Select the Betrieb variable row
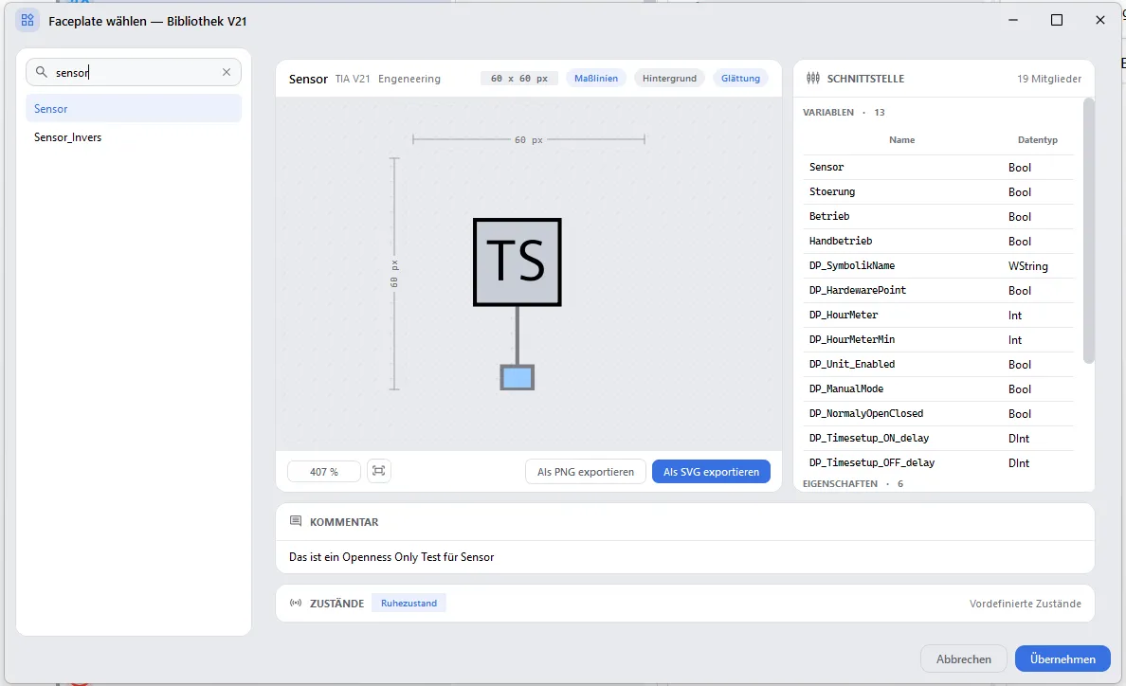 click(x=937, y=216)
